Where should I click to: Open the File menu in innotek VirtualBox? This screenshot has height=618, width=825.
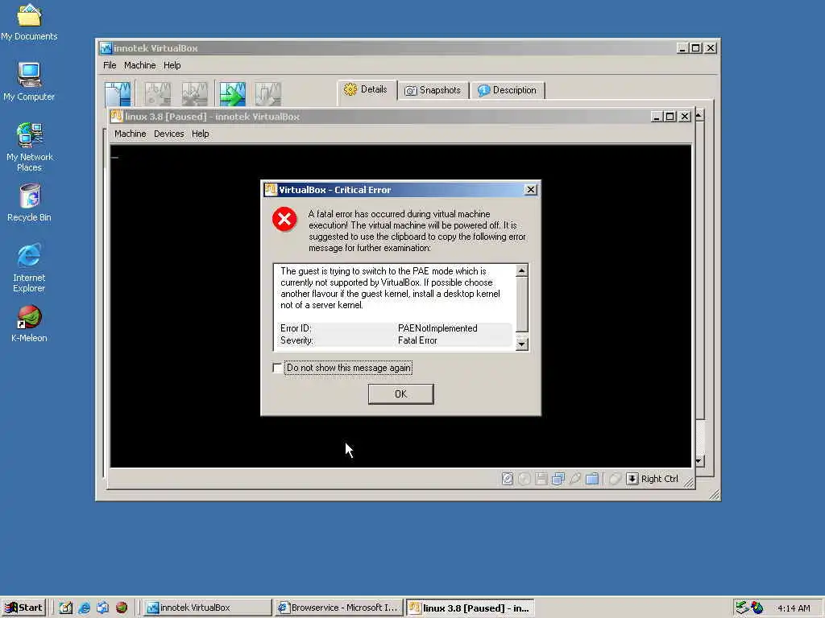click(x=110, y=65)
